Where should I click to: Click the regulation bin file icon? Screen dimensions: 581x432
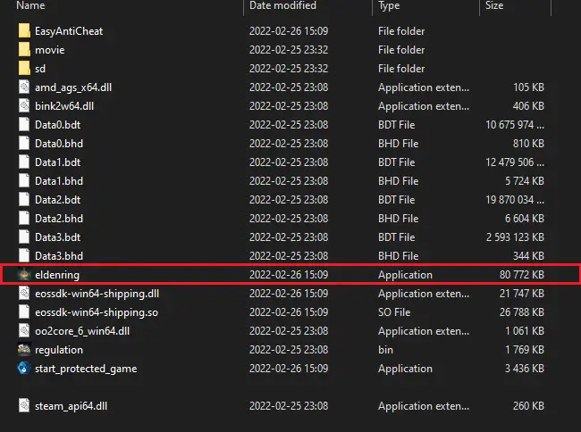coord(24,350)
